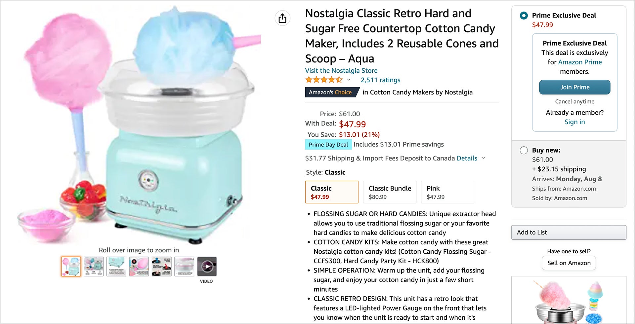The width and height of the screenshot is (635, 324).
Task: Click the Sell on Amazon button
Action: (x=569, y=263)
